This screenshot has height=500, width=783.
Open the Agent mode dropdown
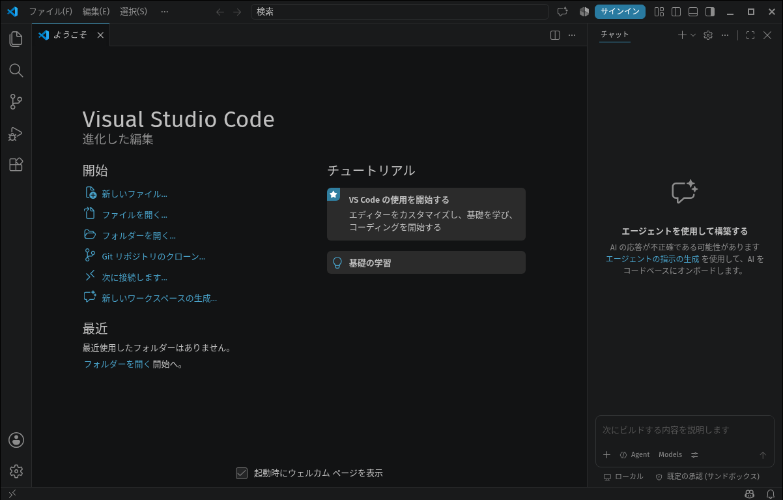634,455
